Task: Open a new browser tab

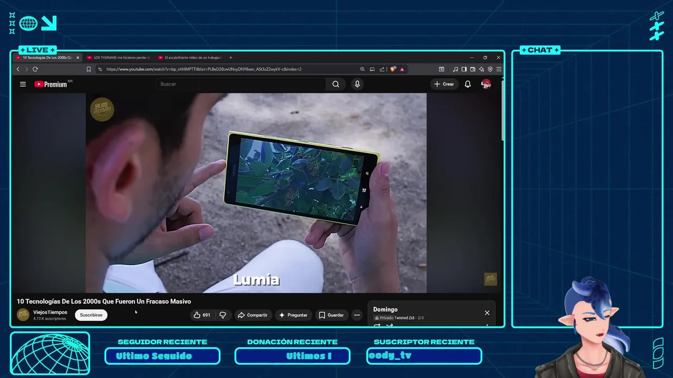Action: click(x=230, y=58)
